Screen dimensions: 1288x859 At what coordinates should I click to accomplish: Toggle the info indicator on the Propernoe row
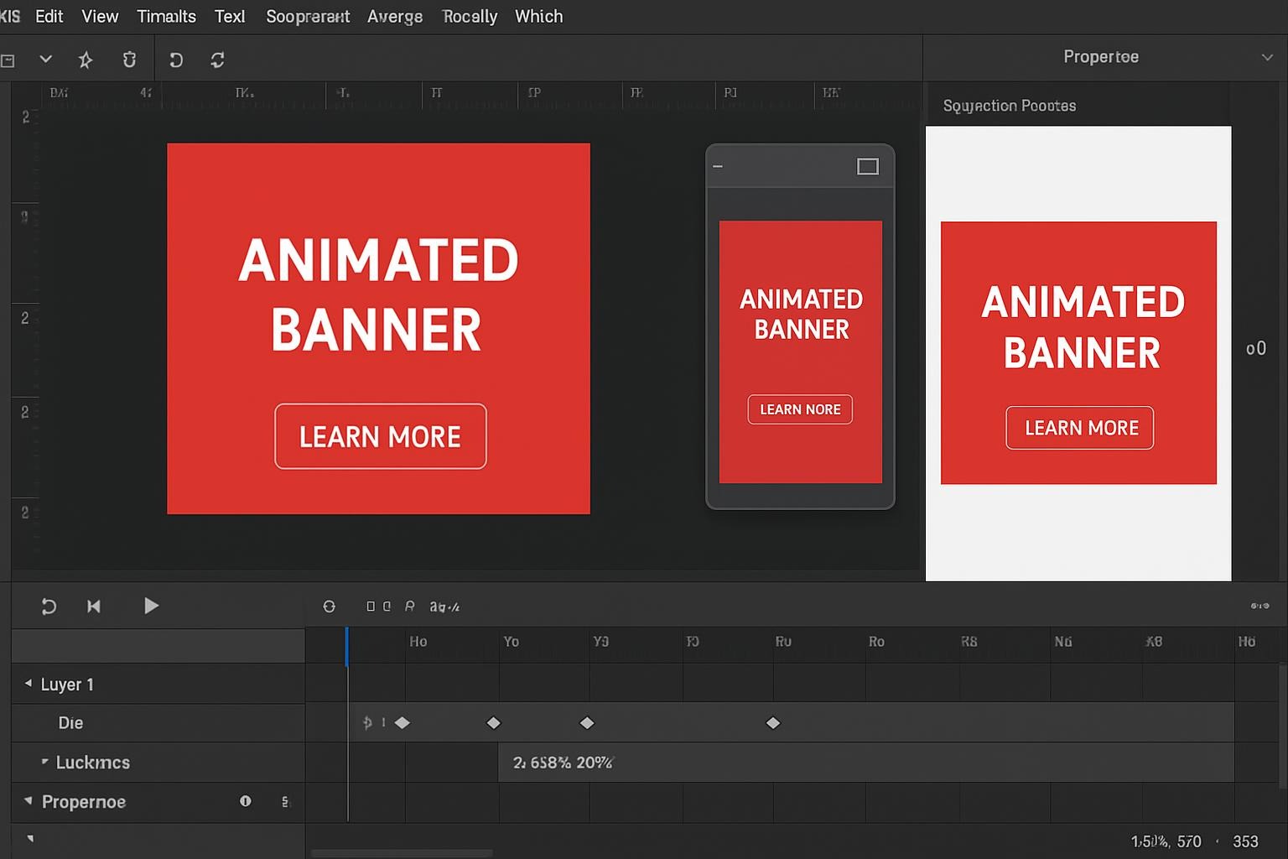point(245,802)
